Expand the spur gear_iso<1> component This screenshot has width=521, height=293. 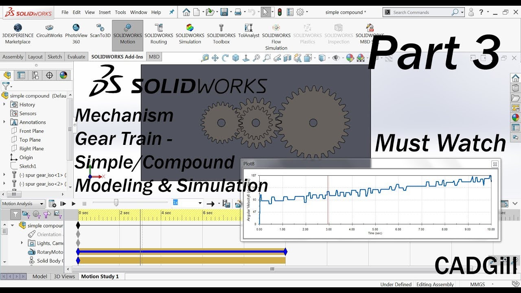4,175
